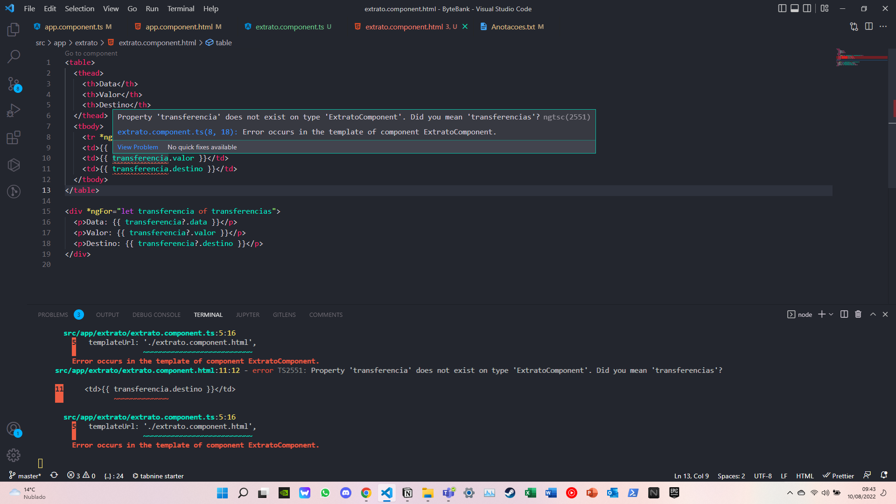Open the Extensions view

click(x=14, y=138)
